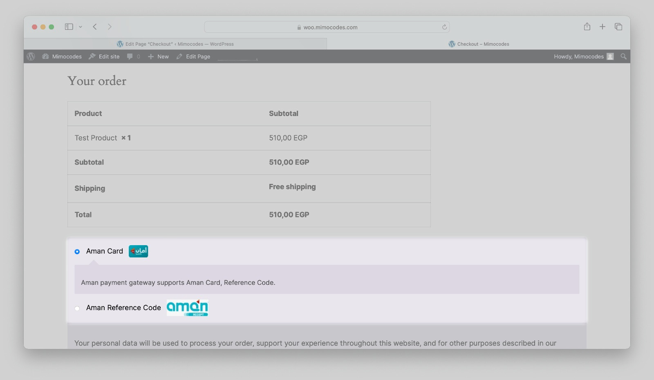This screenshot has height=380, width=654.
Task: Switch to the Checkout – Mimocodes tab
Action: 479,44
